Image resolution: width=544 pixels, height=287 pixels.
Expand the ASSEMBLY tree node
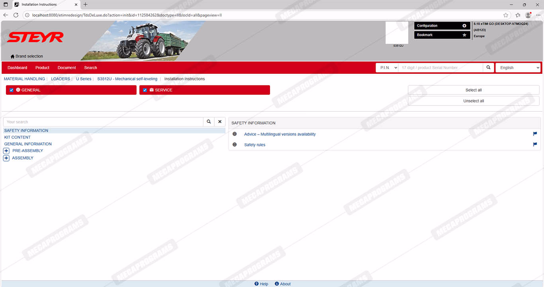click(6, 158)
